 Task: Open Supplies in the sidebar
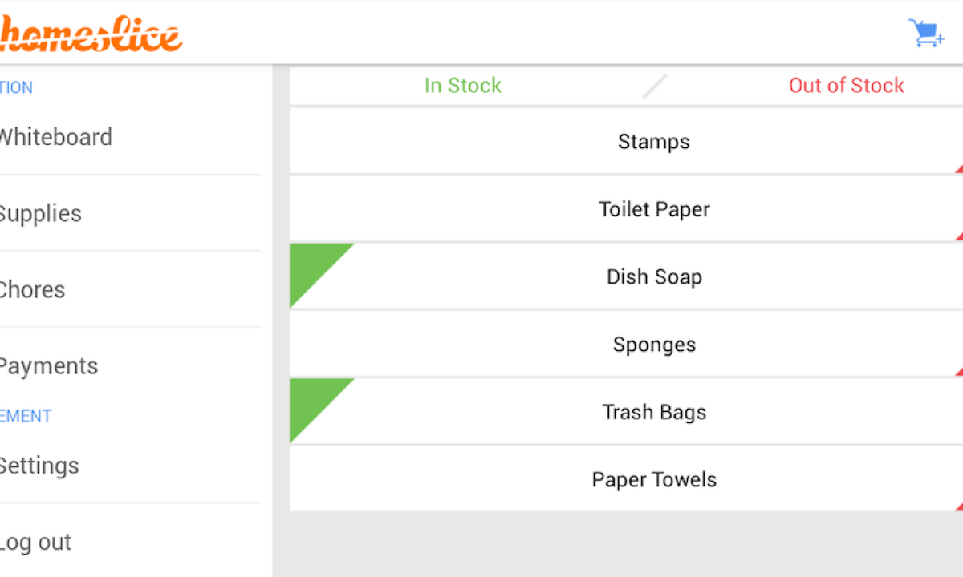(x=40, y=213)
